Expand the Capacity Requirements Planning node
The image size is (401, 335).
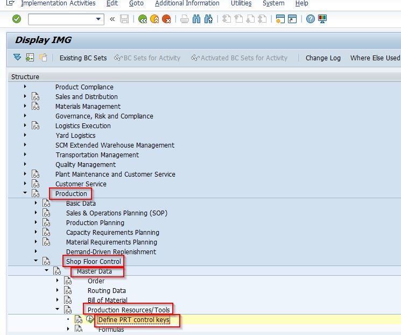click(x=36, y=232)
